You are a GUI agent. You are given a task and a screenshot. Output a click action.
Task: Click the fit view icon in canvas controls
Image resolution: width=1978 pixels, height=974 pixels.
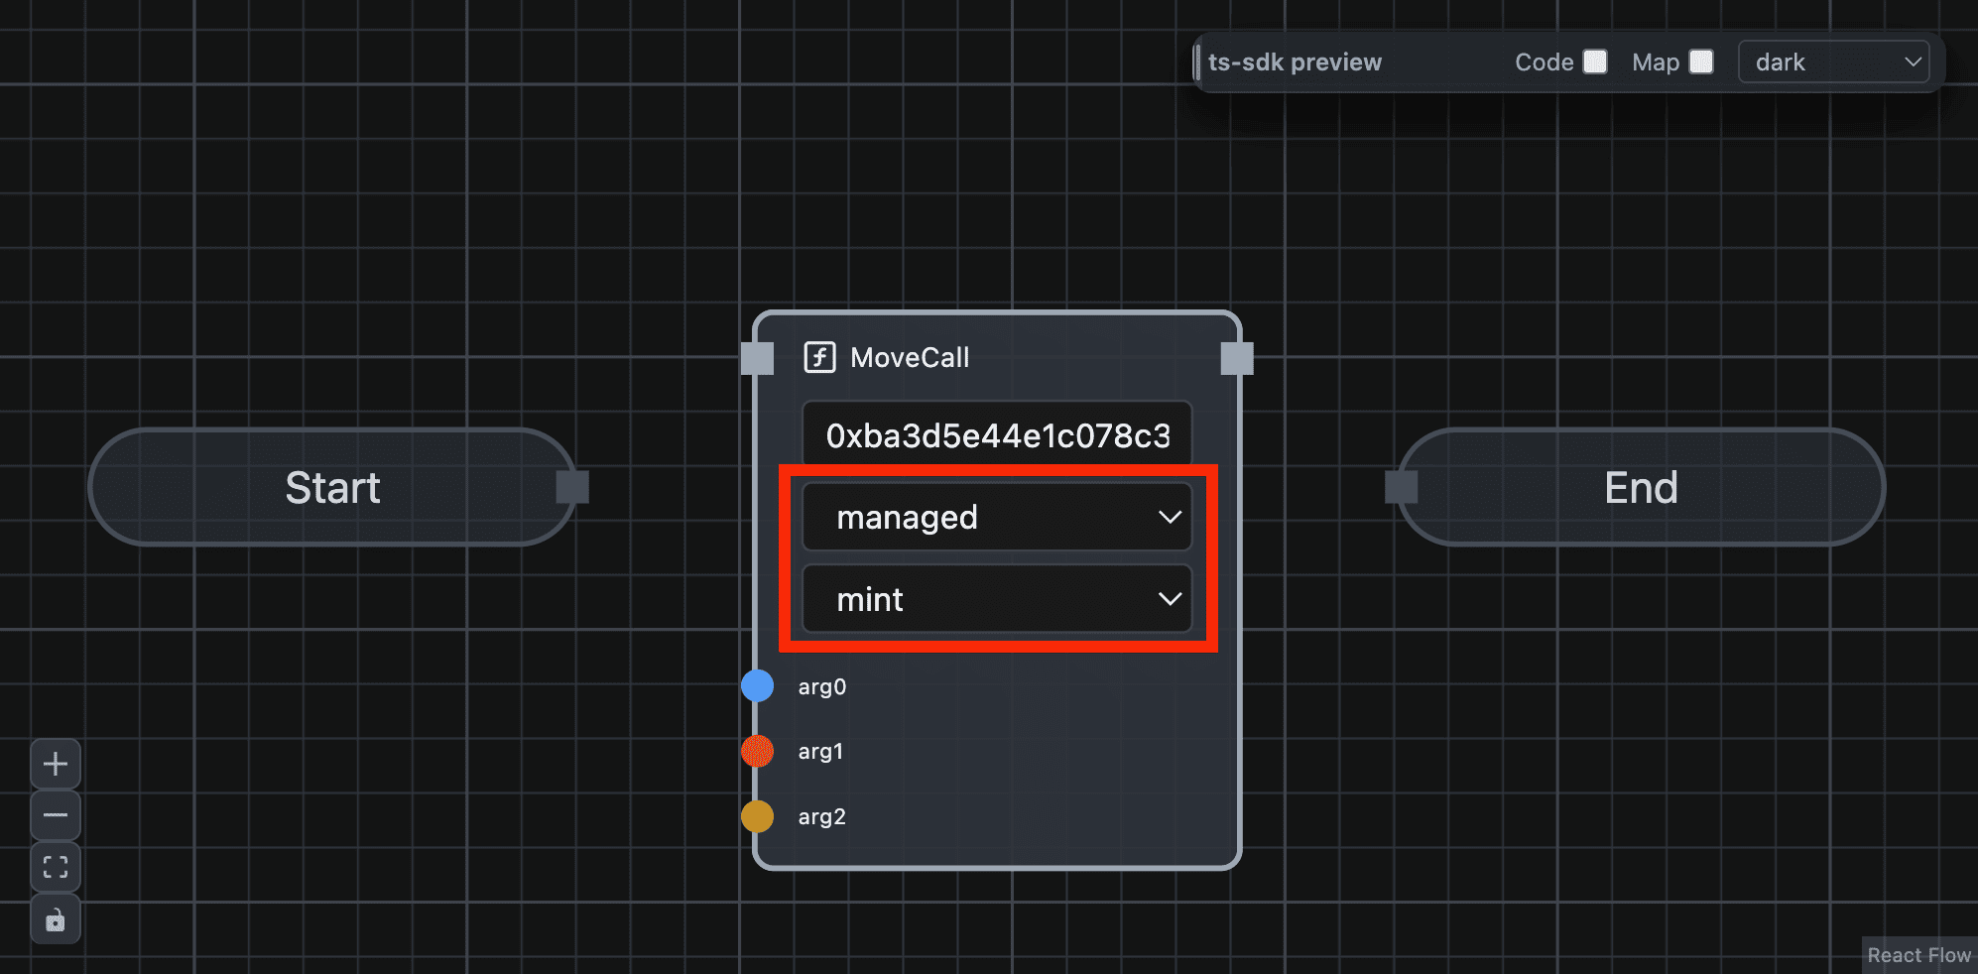pyautogui.click(x=55, y=866)
